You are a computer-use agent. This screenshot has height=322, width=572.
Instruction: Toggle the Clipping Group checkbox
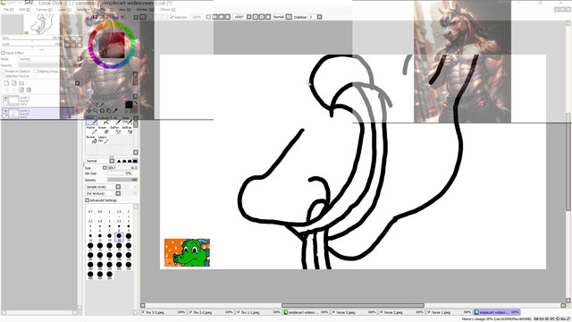pos(36,72)
